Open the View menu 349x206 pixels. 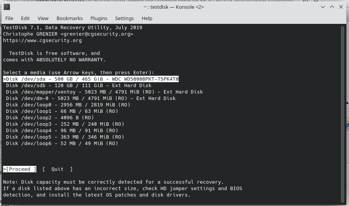tap(43, 18)
